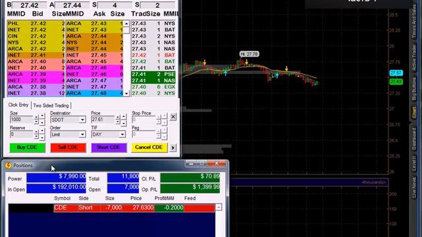Click the small down arrow beside Price field
The image size is (422, 237).
point(117,122)
